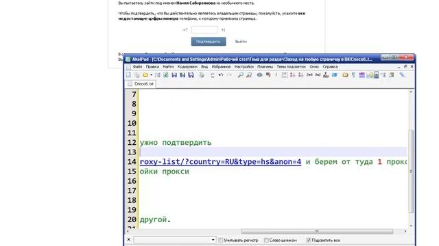
Task: Enable the Учитывать регистр checkbox
Action: [x=221, y=240]
